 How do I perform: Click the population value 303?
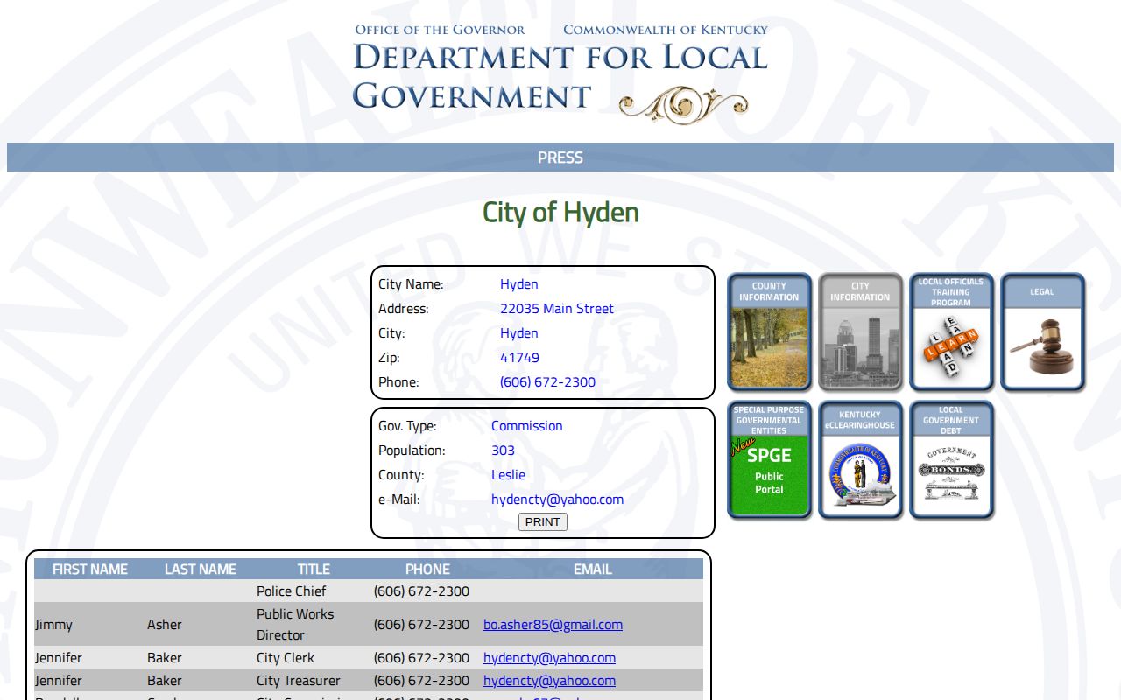(503, 451)
